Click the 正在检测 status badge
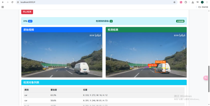This screenshot has width=210, height=106. click(x=180, y=21)
